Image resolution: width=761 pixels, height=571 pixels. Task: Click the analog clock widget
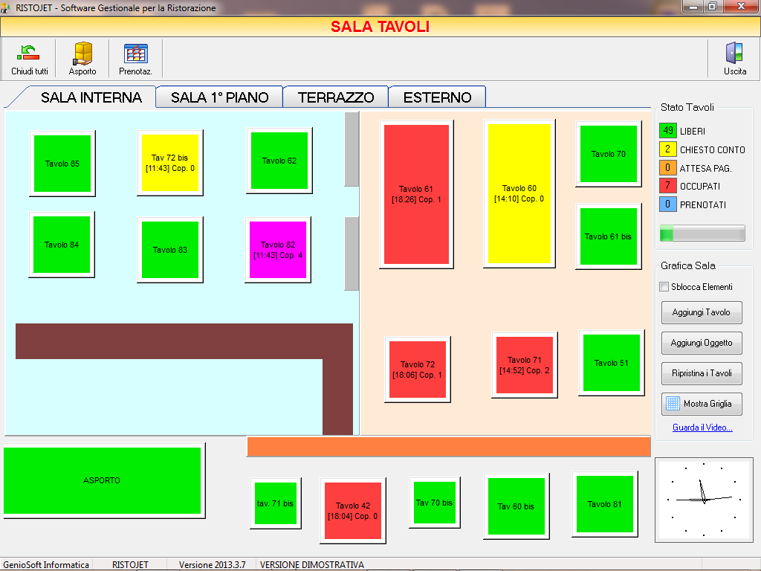[702, 499]
